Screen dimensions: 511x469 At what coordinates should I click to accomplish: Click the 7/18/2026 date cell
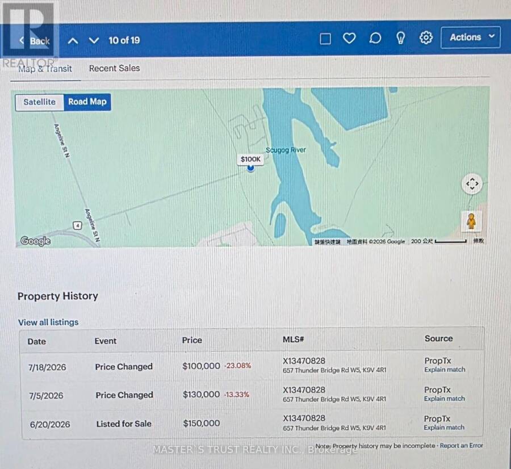(47, 367)
